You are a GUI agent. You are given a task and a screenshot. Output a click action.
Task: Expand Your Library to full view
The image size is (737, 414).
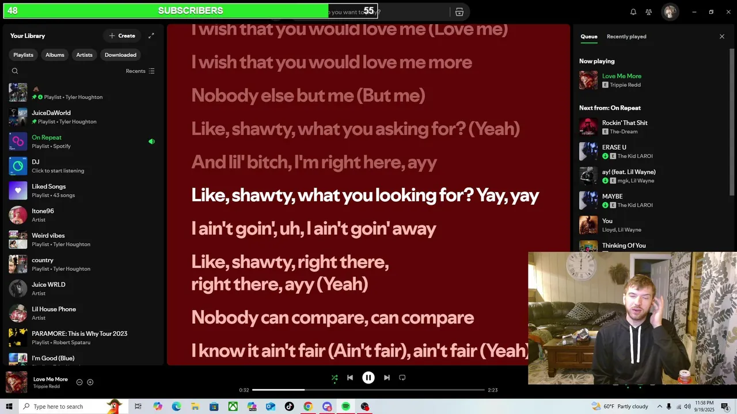point(151,36)
